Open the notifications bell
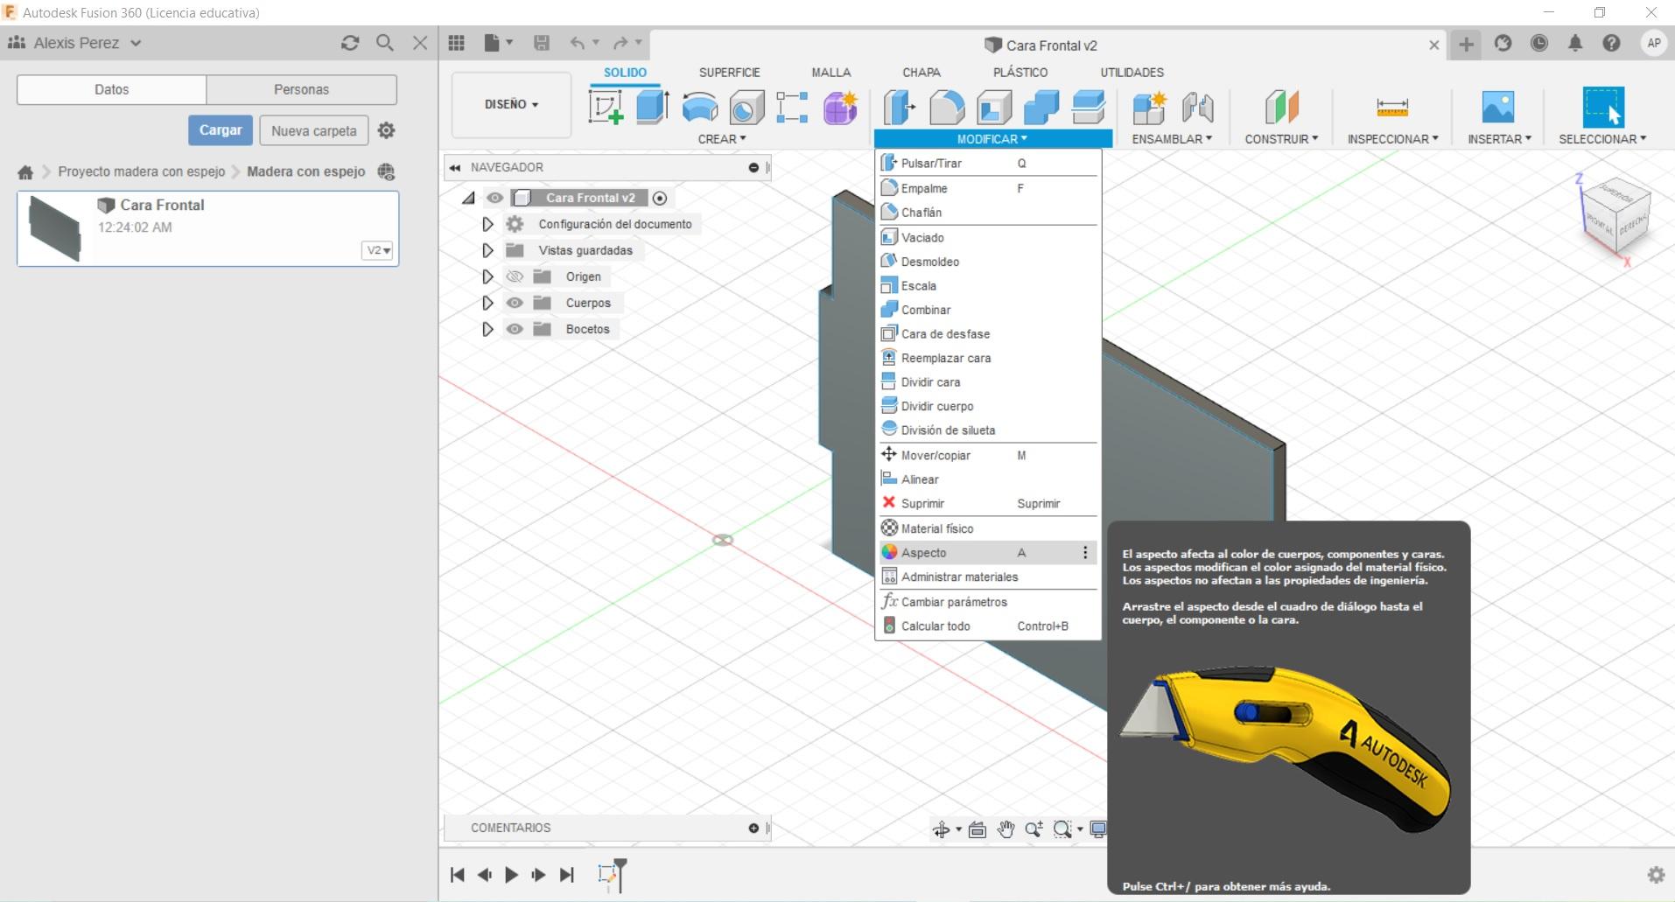1675x902 pixels. pyautogui.click(x=1575, y=43)
